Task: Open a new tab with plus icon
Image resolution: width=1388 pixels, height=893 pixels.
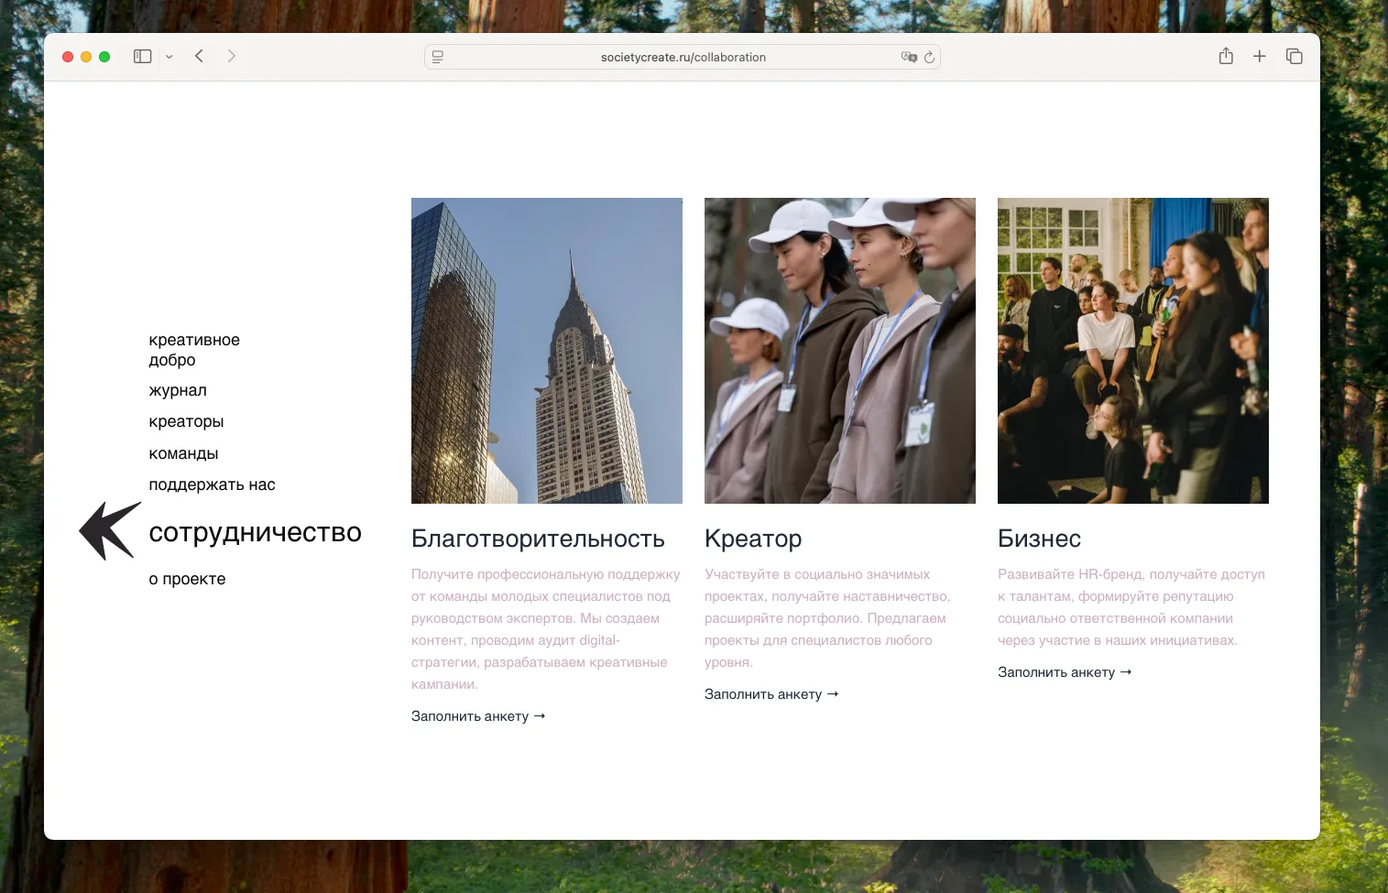Action: click(x=1260, y=57)
